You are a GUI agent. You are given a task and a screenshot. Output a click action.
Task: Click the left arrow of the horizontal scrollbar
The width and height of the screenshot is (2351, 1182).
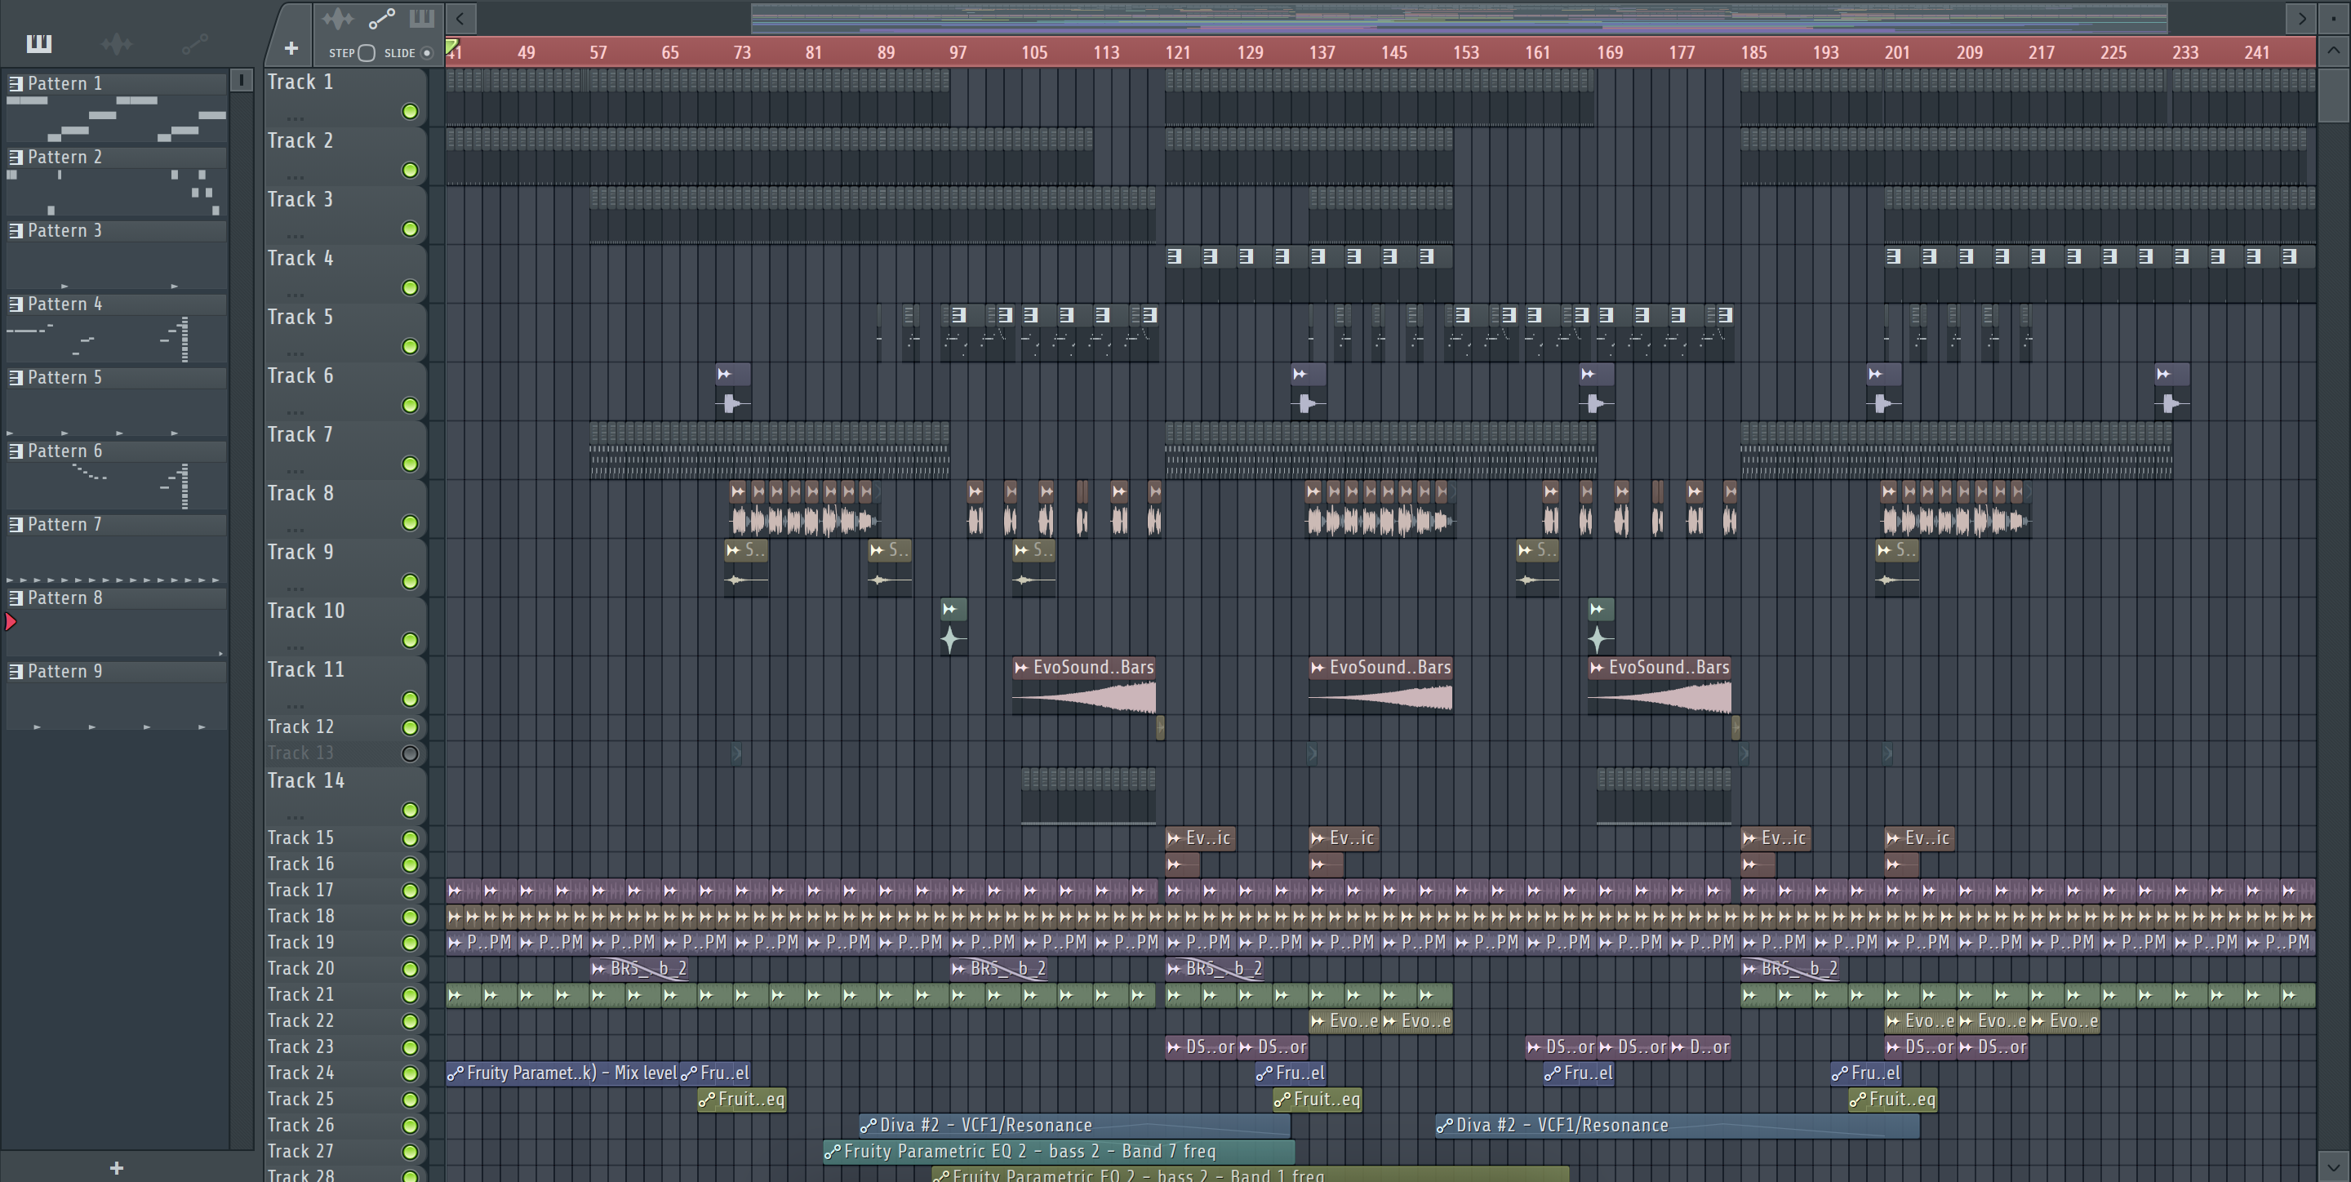[460, 17]
